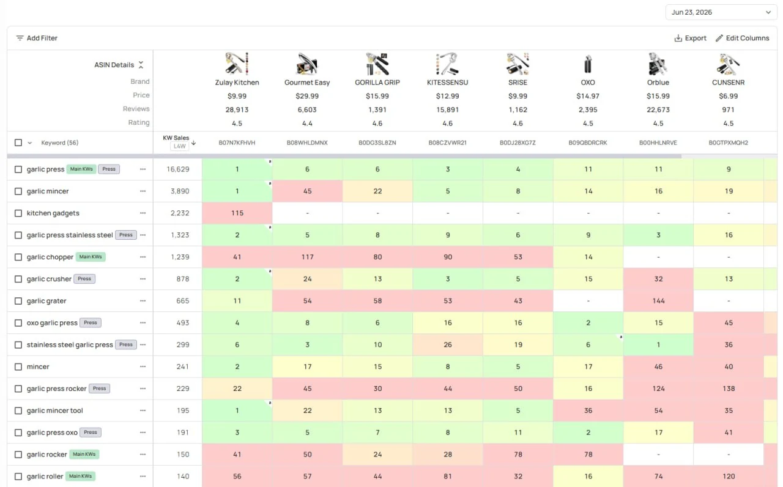Click ASIN B08WHLDMNX column header

307,143
